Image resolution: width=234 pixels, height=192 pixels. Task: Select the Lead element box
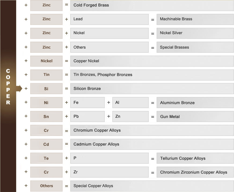point(109,19)
